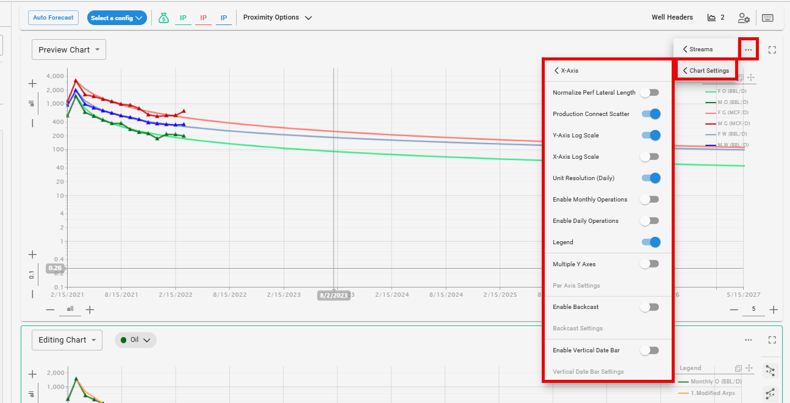Toggle Enable Backcast on
Screen dimensions: 790x403
[x=650, y=307]
